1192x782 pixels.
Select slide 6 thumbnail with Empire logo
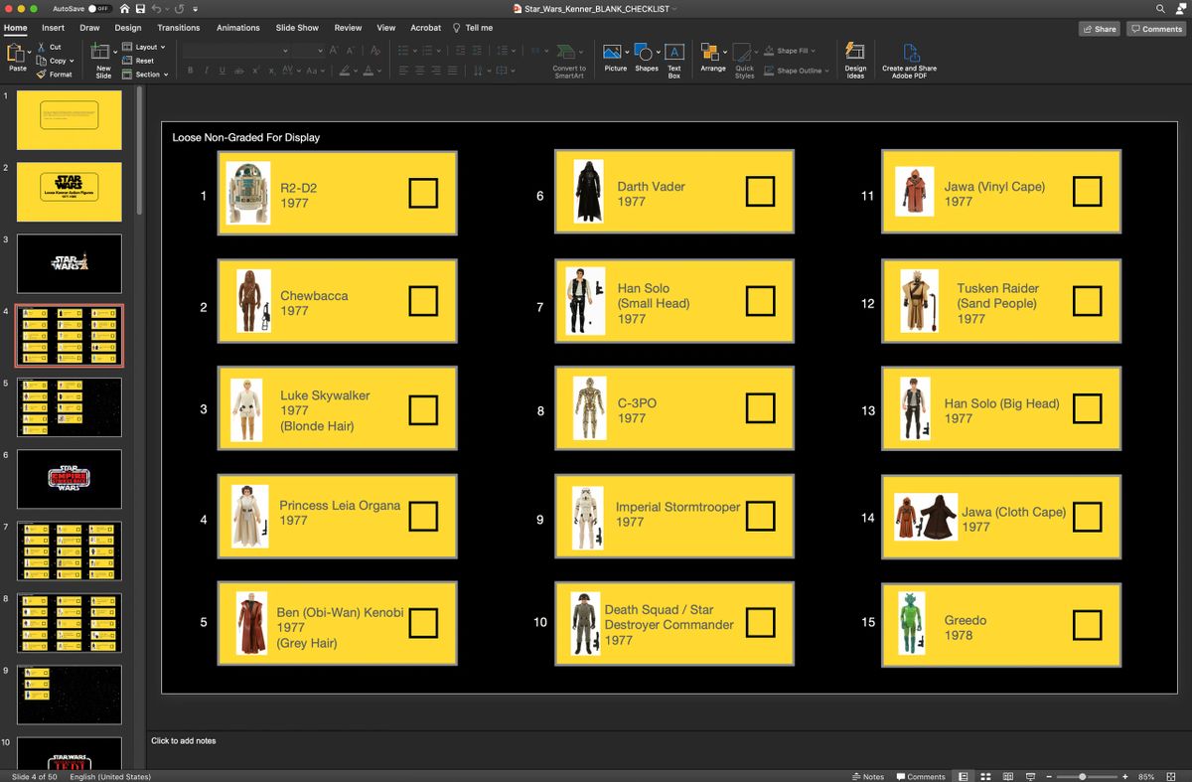[x=69, y=479]
